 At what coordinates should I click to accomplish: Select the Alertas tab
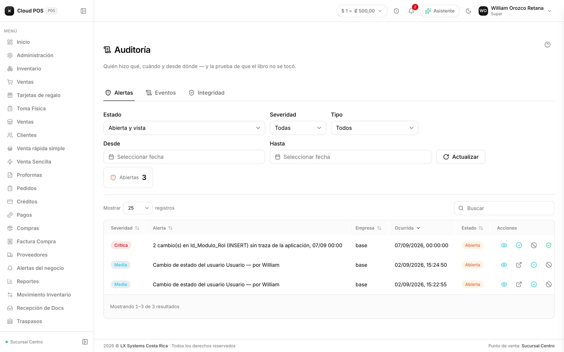[119, 93]
